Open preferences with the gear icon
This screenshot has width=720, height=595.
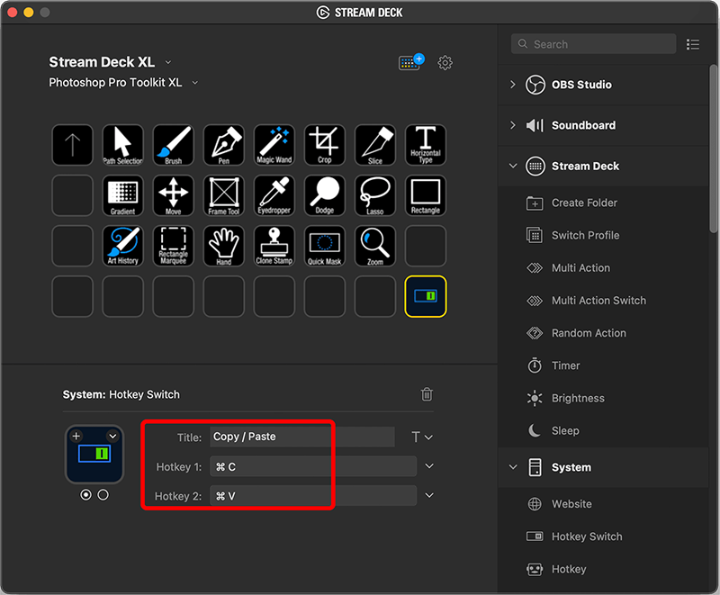(x=445, y=62)
